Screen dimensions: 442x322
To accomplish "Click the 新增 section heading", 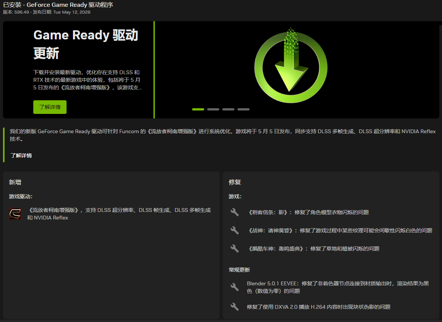I will click(15, 182).
